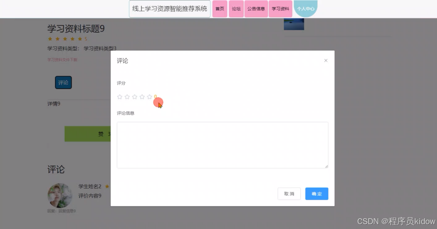The height and width of the screenshot is (229, 437).
Task: Click the star icon beside 学生姓名2
Action: pos(107,187)
